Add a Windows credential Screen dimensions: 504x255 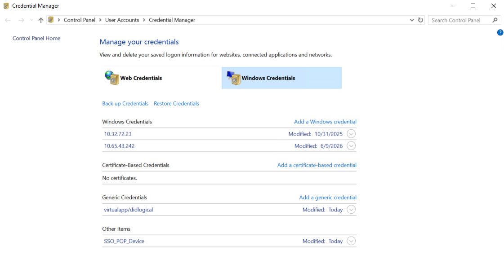(326, 122)
